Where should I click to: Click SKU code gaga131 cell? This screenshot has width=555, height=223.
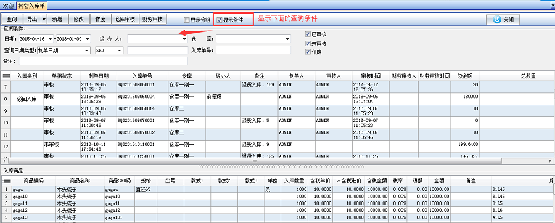(x=120, y=217)
